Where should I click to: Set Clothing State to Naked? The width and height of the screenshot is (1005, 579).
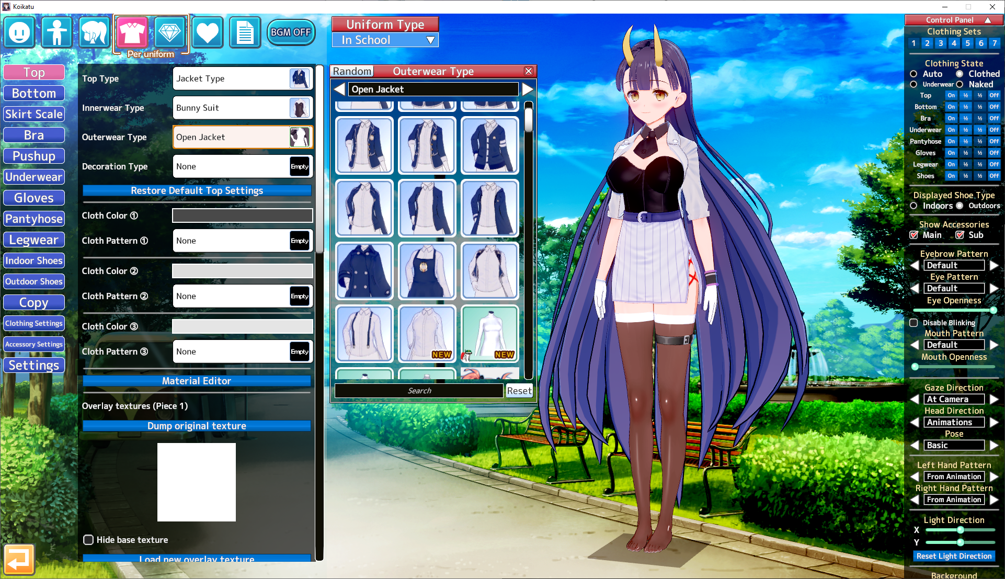(x=960, y=84)
